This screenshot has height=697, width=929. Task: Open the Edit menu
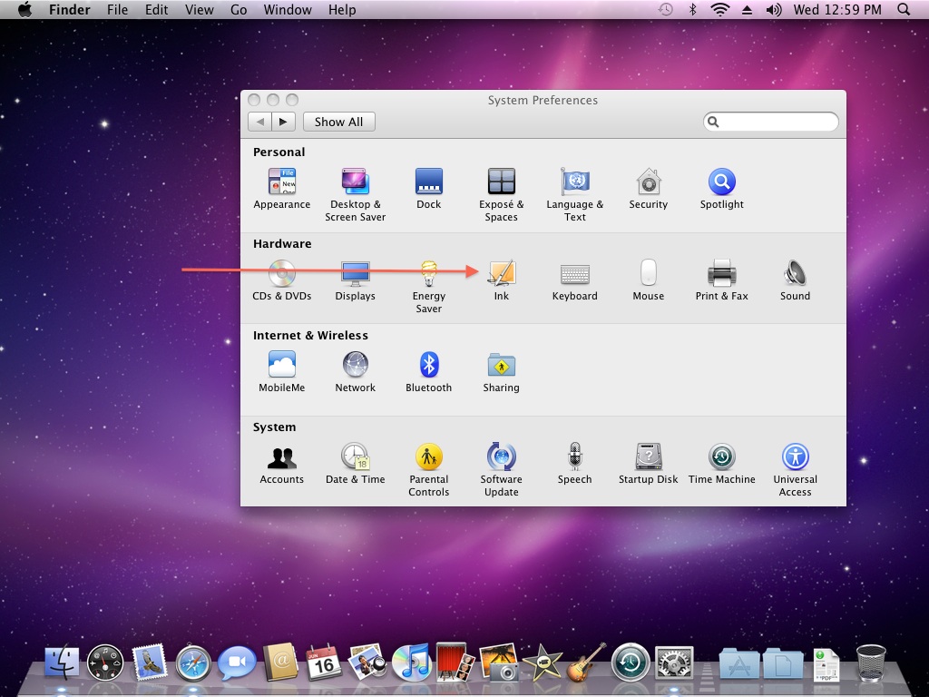tap(156, 9)
